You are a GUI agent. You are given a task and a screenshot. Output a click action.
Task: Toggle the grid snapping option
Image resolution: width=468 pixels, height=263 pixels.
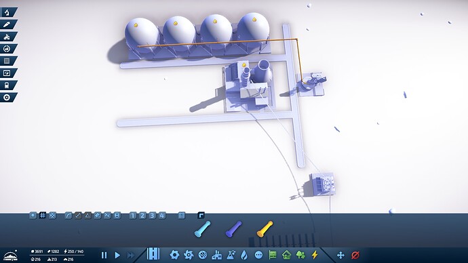[42, 216]
